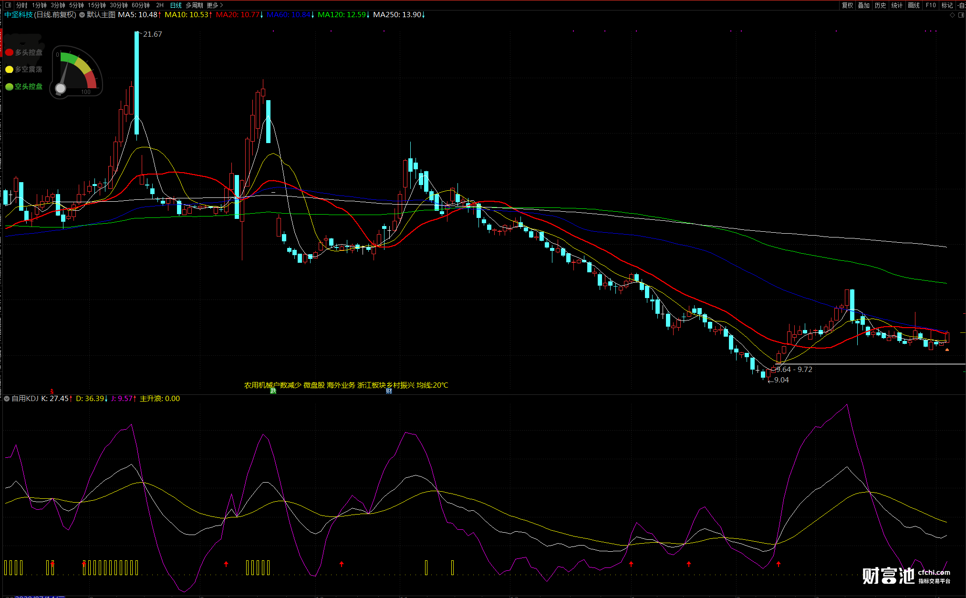Open the 复权 adjustment menu
The width and height of the screenshot is (966, 598).
click(x=847, y=5)
